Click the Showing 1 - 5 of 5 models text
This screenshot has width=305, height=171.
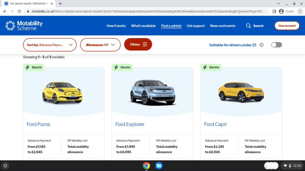click(44, 57)
